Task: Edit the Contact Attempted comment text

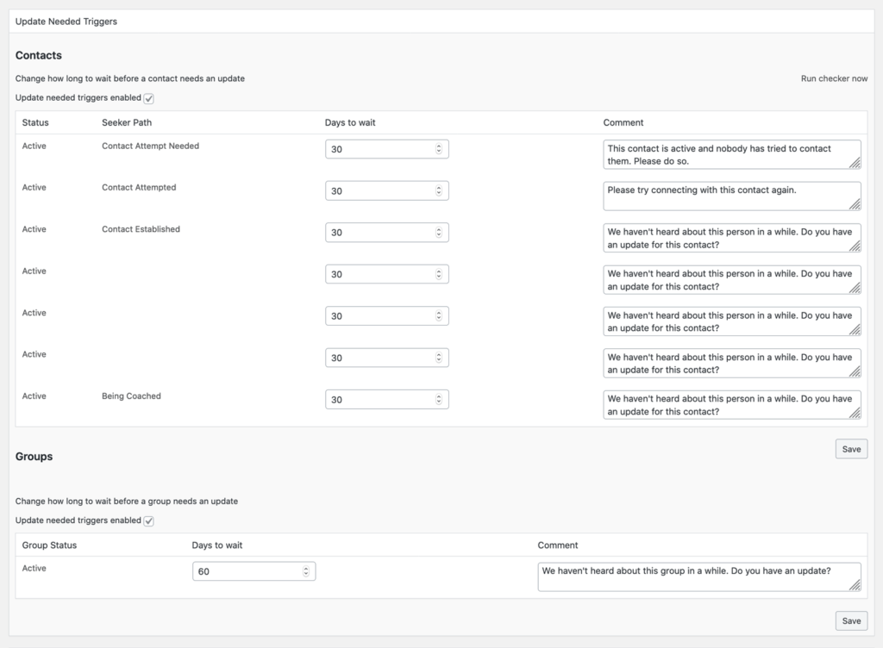Action: point(731,196)
